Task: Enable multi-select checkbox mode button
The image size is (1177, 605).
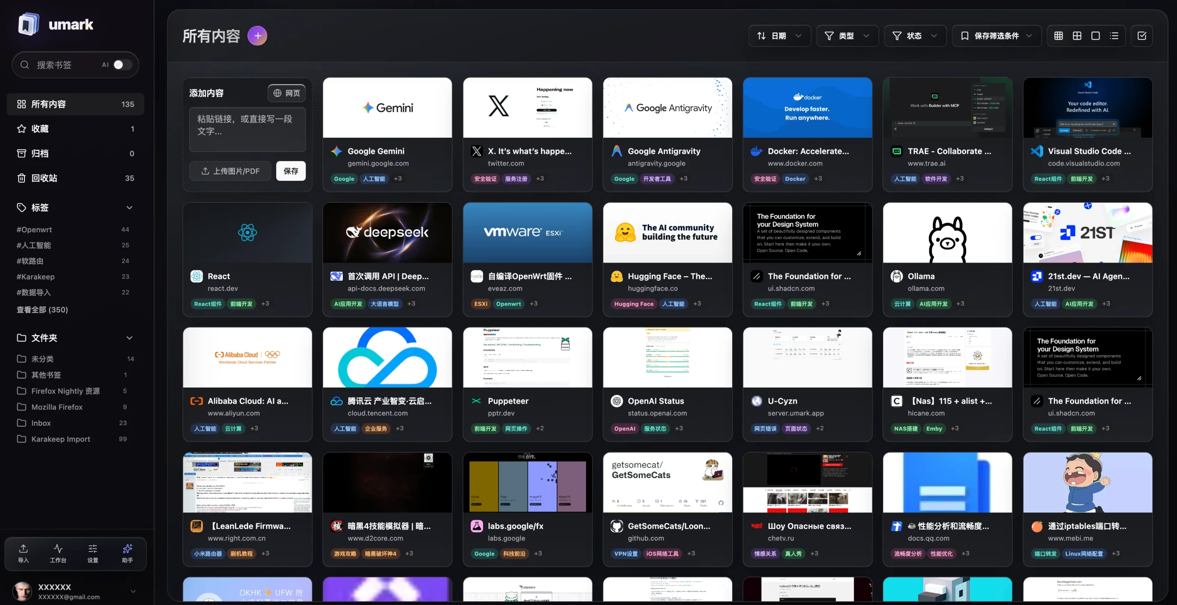Action: click(1142, 36)
